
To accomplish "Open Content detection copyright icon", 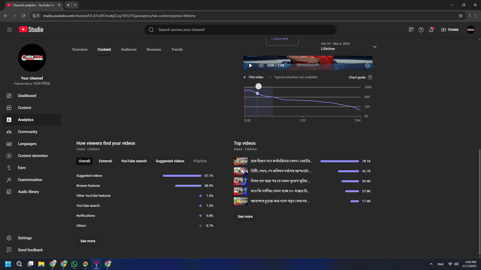I will (x=9, y=156).
